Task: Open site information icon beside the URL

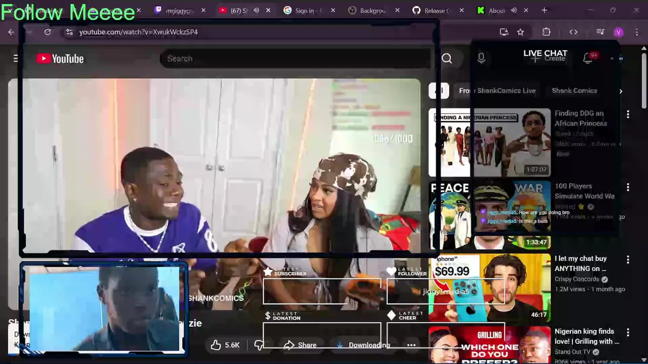Action: [x=69, y=32]
